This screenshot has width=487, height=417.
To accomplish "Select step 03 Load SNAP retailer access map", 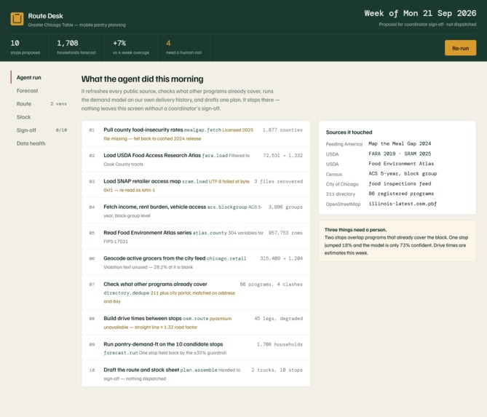I will click(196, 186).
